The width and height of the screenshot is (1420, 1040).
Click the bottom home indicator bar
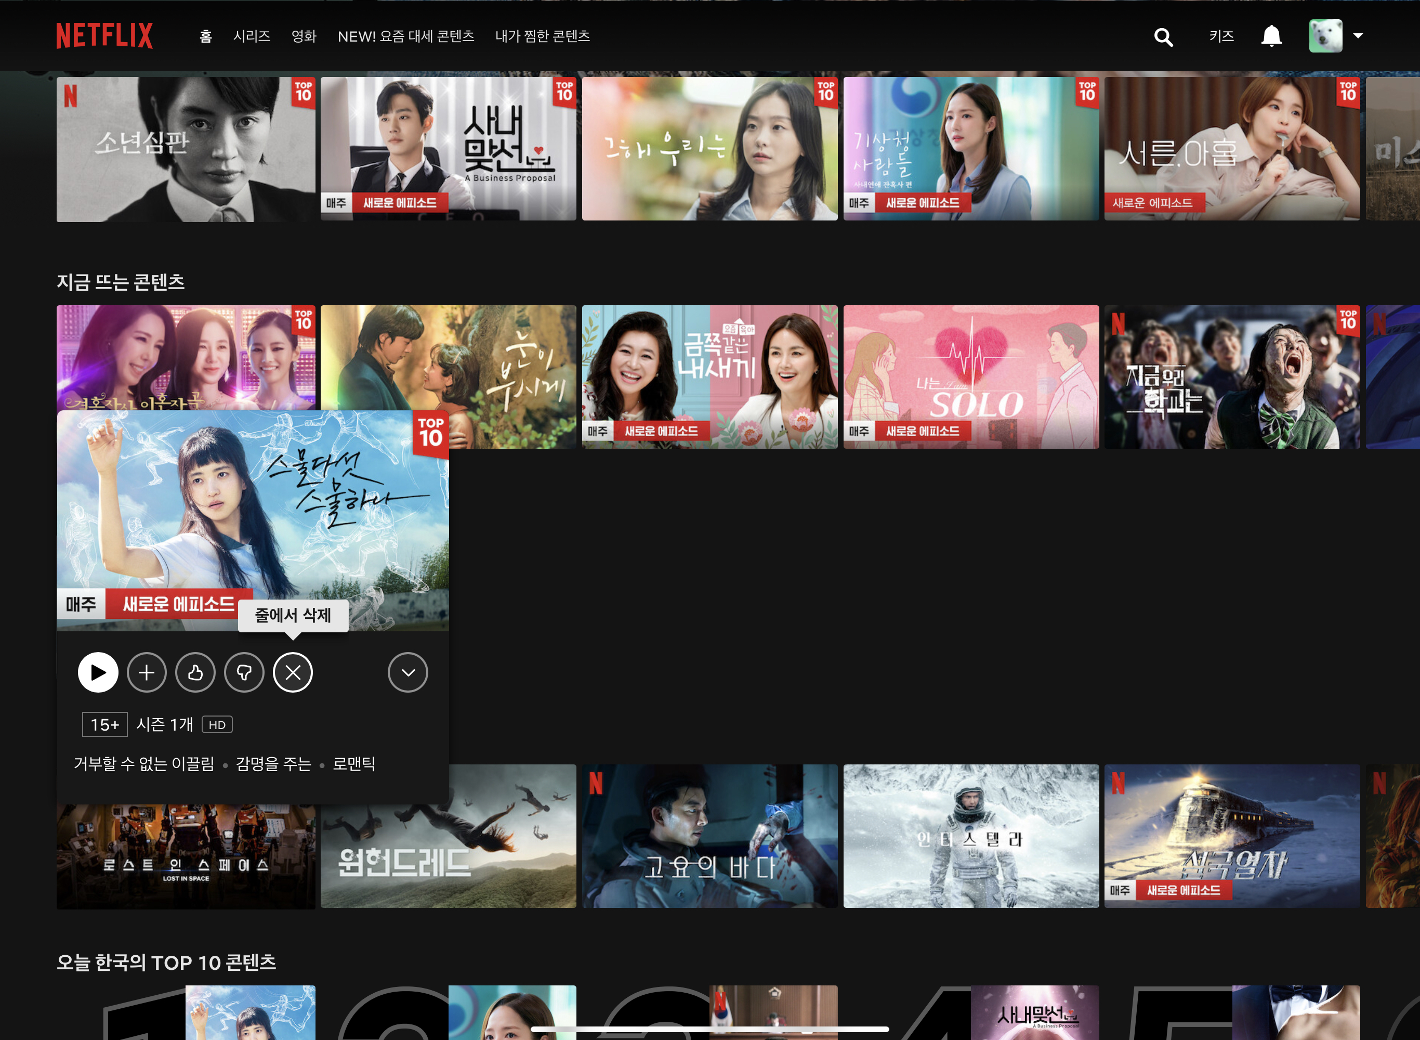point(709,1029)
